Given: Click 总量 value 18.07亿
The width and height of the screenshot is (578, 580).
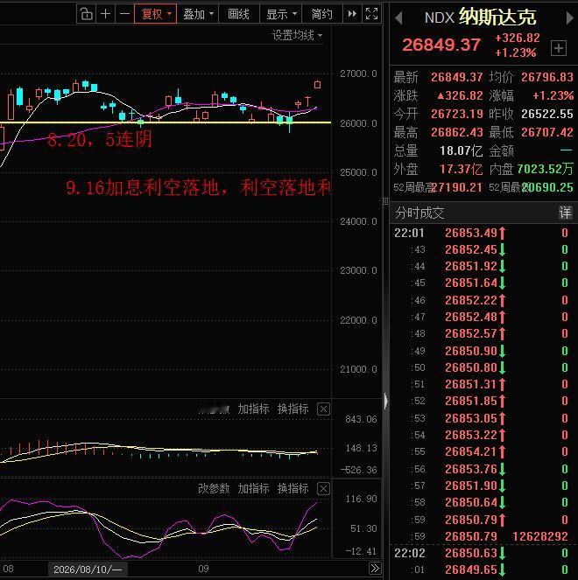Looking at the screenshot, I should 461,151.
